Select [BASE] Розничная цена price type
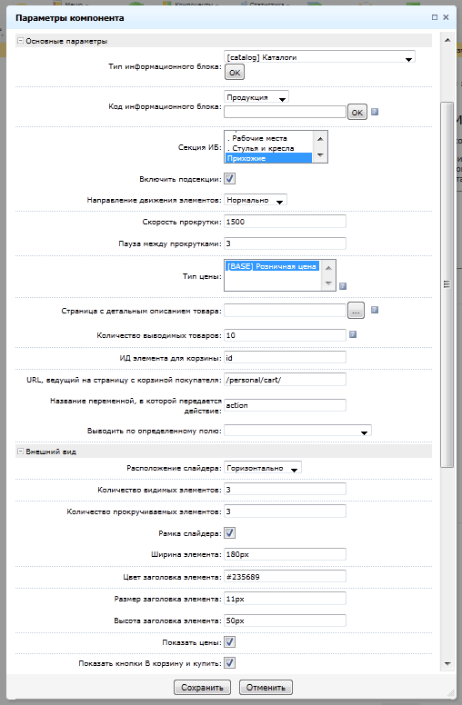The height and width of the screenshot is (705, 462). click(272, 266)
